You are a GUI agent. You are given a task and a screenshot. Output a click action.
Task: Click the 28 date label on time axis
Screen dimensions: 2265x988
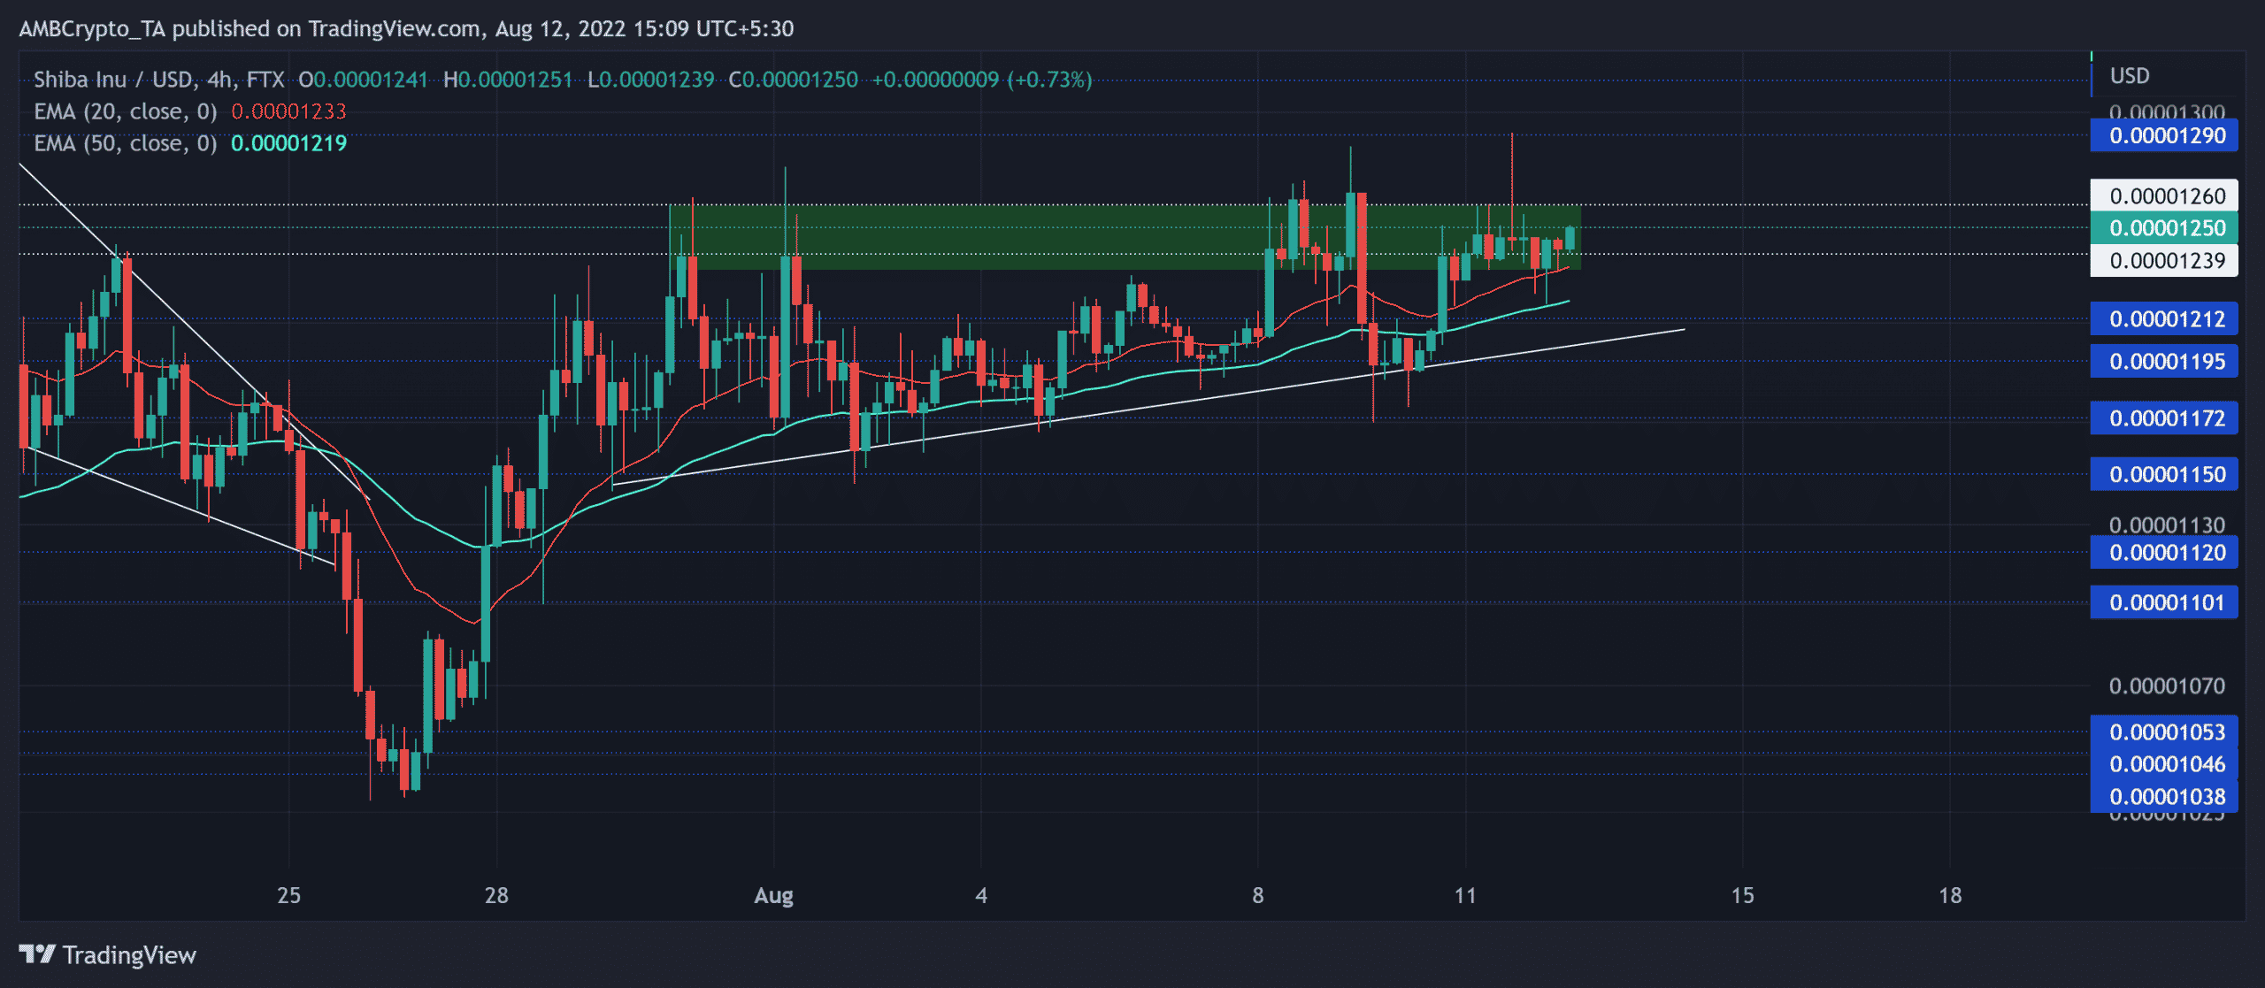point(496,895)
